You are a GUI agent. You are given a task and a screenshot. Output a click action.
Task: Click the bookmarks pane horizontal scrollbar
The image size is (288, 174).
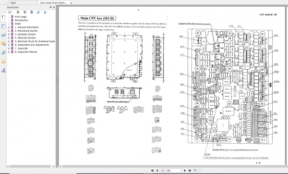(30, 166)
